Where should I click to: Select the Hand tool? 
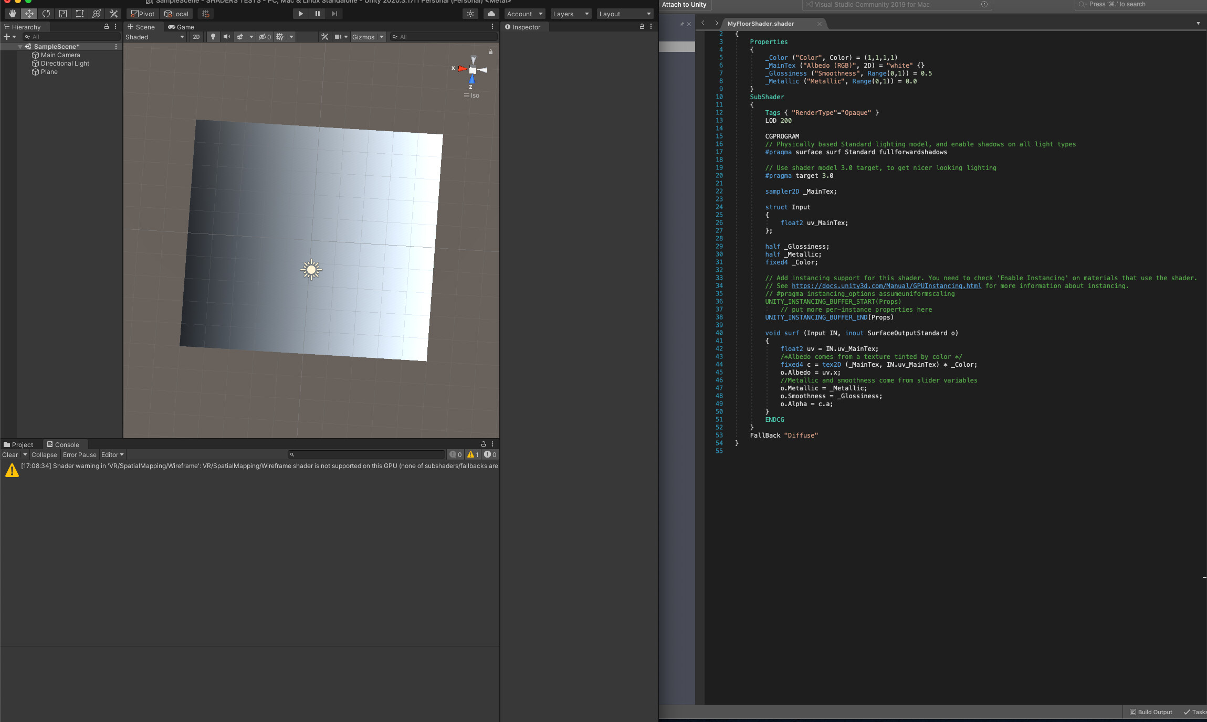(x=12, y=14)
